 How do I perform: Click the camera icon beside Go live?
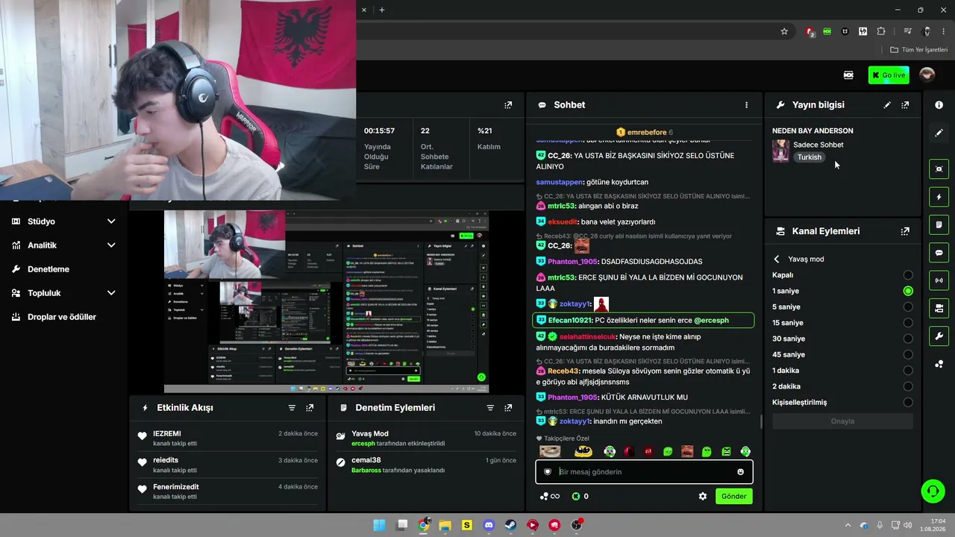coord(848,75)
